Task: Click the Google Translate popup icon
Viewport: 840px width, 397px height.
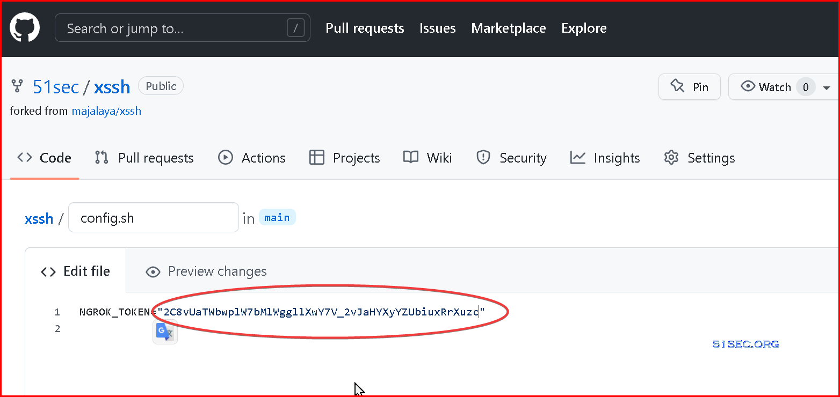Action: point(165,332)
